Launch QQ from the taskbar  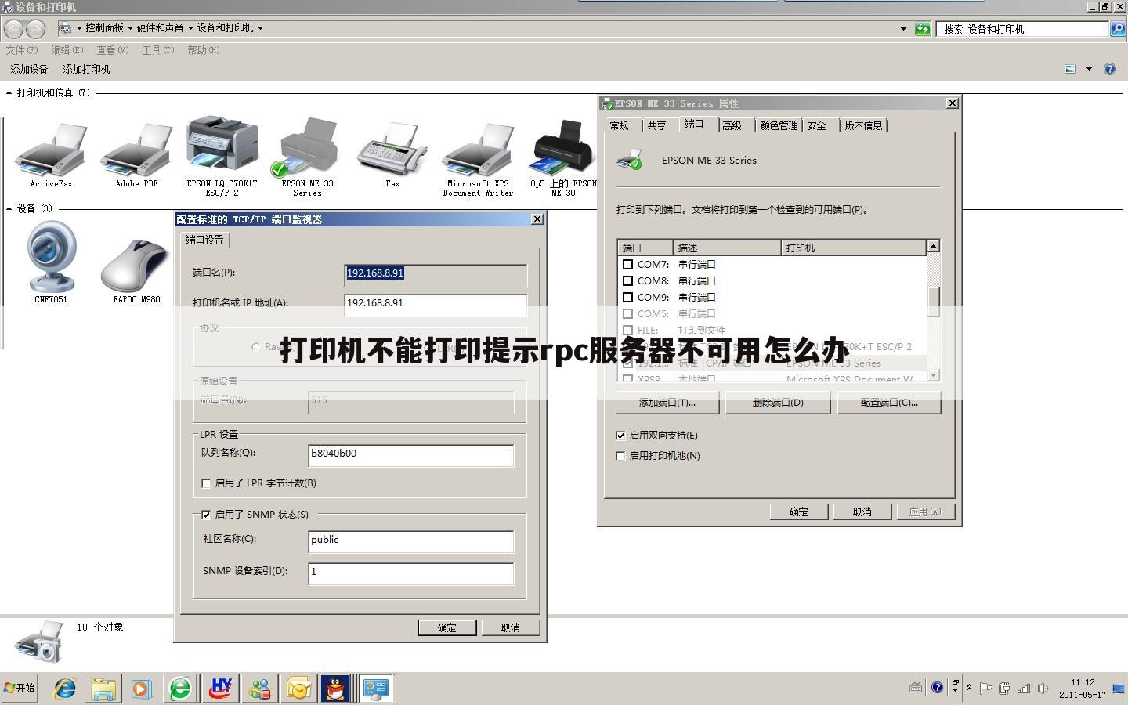point(337,689)
